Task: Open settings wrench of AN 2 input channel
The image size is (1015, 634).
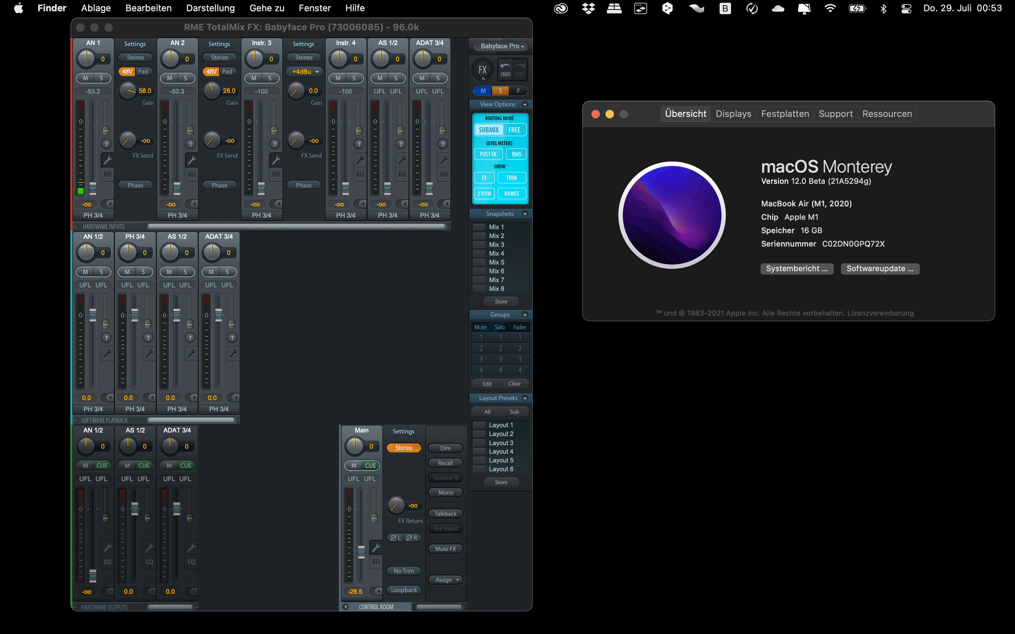Action: point(192,160)
